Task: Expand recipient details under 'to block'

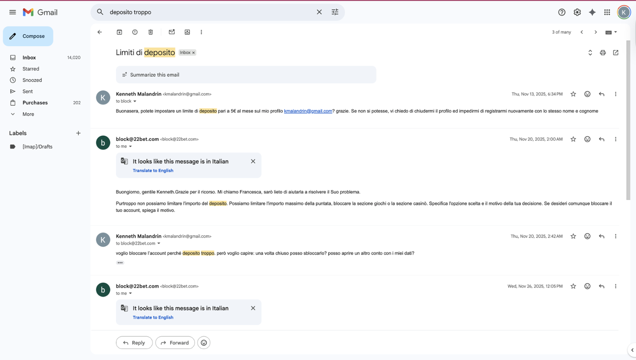Action: [135, 101]
